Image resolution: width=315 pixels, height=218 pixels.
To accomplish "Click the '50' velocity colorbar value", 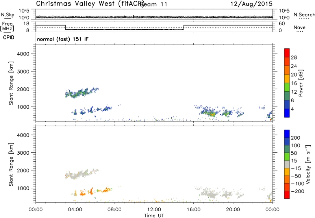I will tap(294, 153).
